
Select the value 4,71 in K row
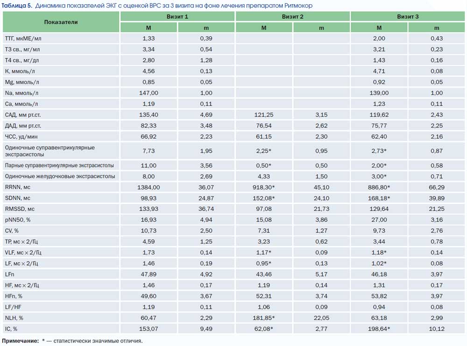coord(379,71)
